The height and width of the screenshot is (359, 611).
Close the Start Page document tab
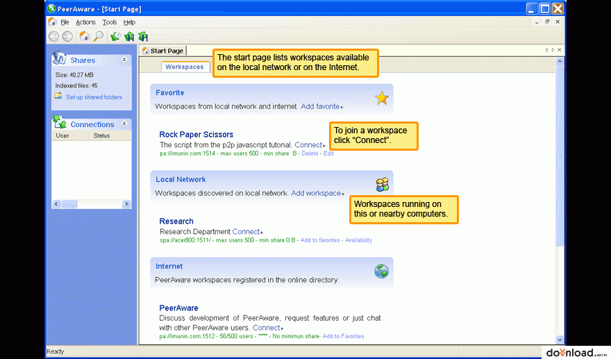560,50
